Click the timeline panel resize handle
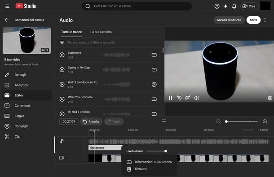274x177 pixels. pos(164,121)
